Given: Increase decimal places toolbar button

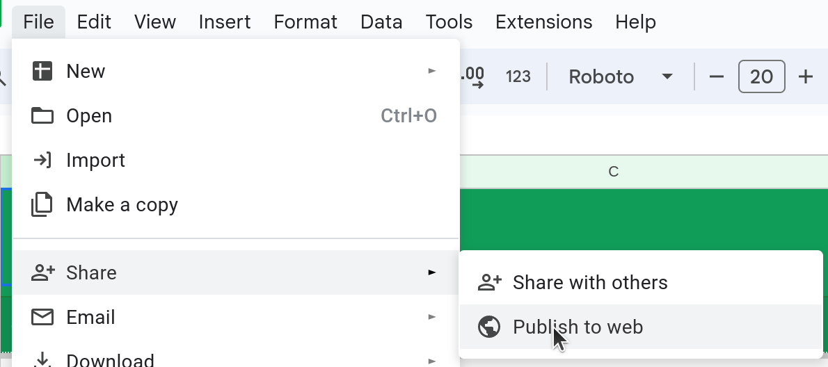Looking at the screenshot, I should tap(473, 76).
